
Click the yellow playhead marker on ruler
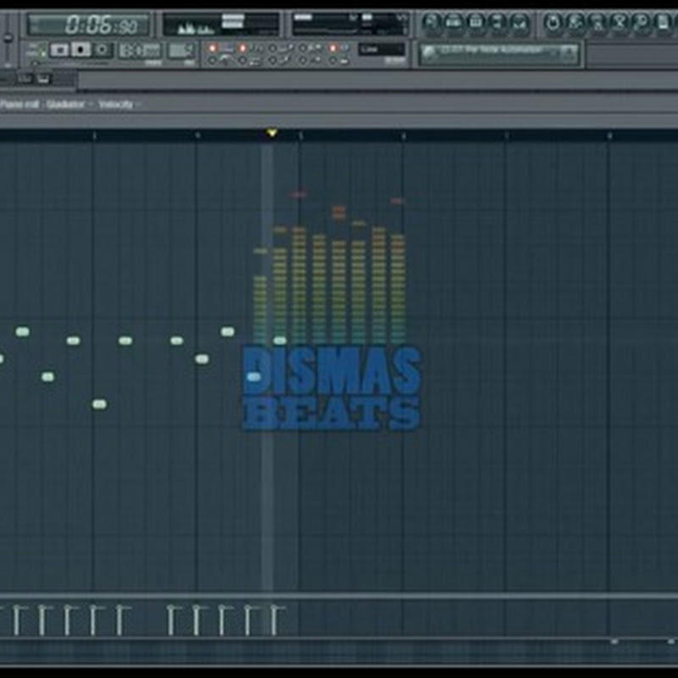coord(271,133)
